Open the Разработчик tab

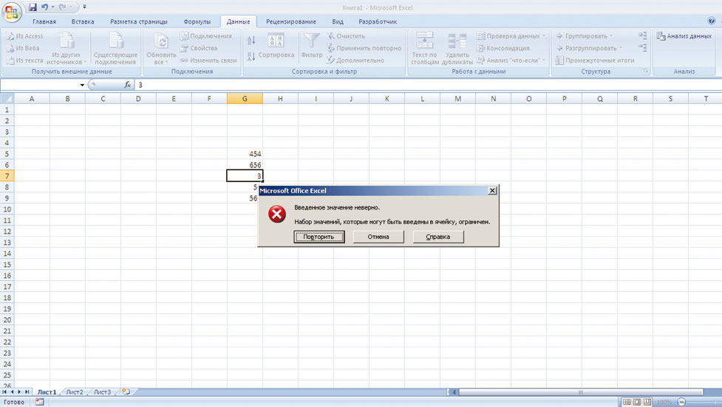378,21
